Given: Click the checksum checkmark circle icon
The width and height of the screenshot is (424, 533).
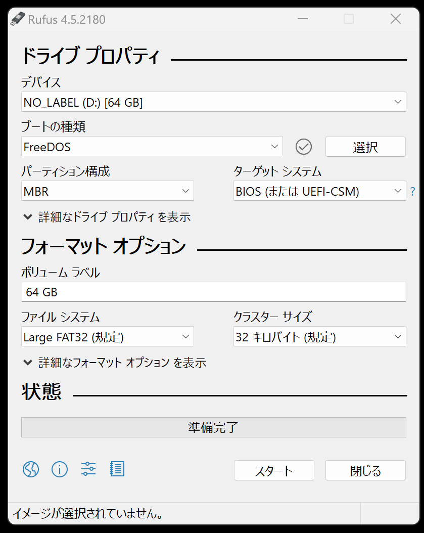Looking at the screenshot, I should [303, 147].
